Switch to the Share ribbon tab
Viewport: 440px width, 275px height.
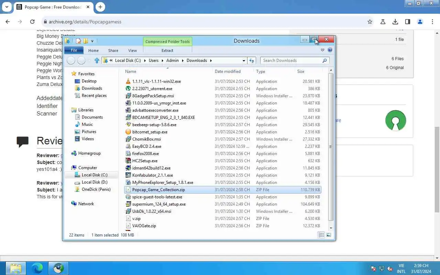(x=113, y=51)
